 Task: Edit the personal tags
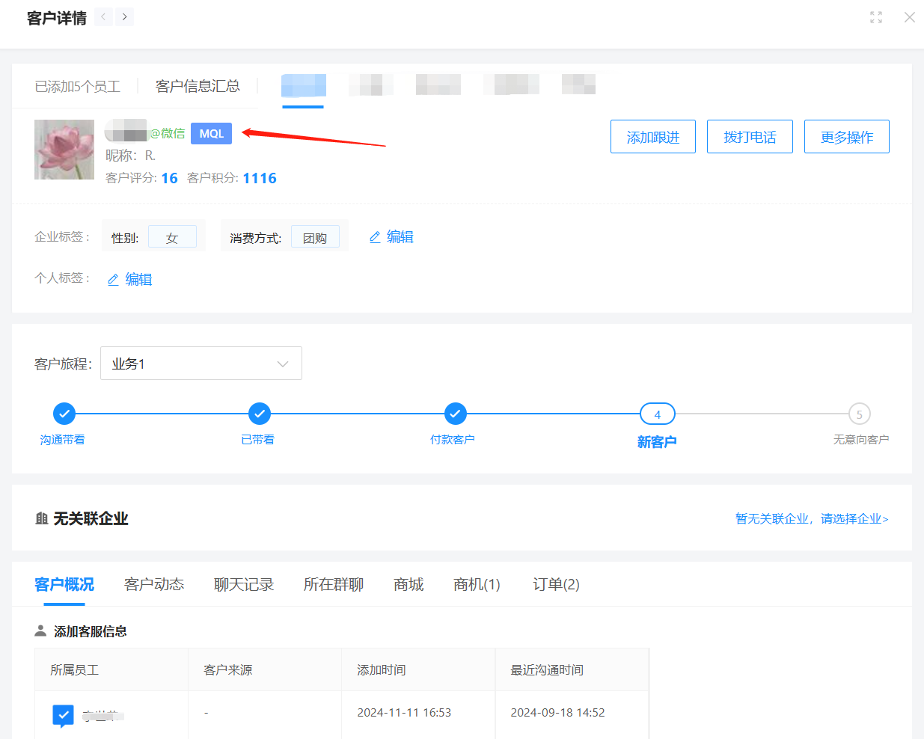pos(130,279)
